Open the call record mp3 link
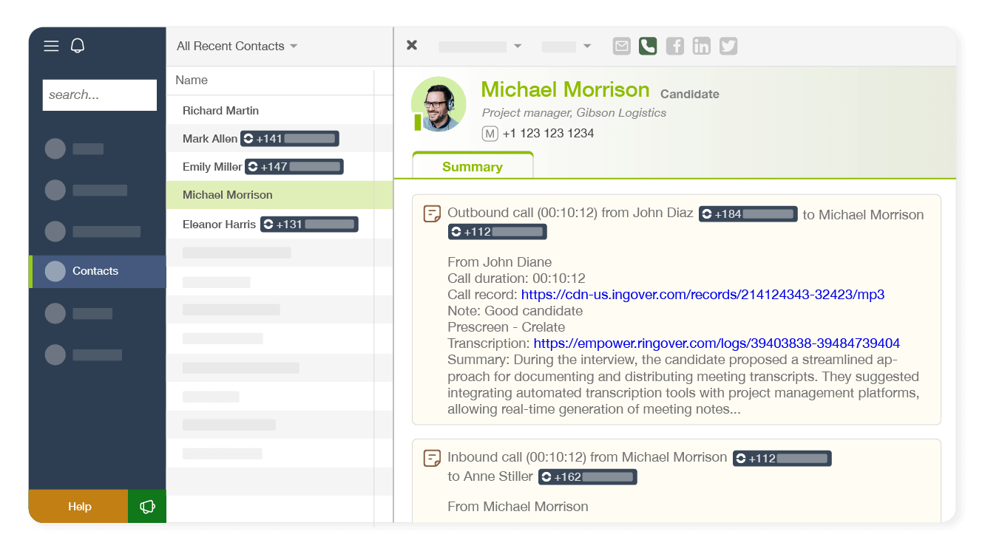Image resolution: width=985 pixels, height=551 pixels. coord(703,294)
